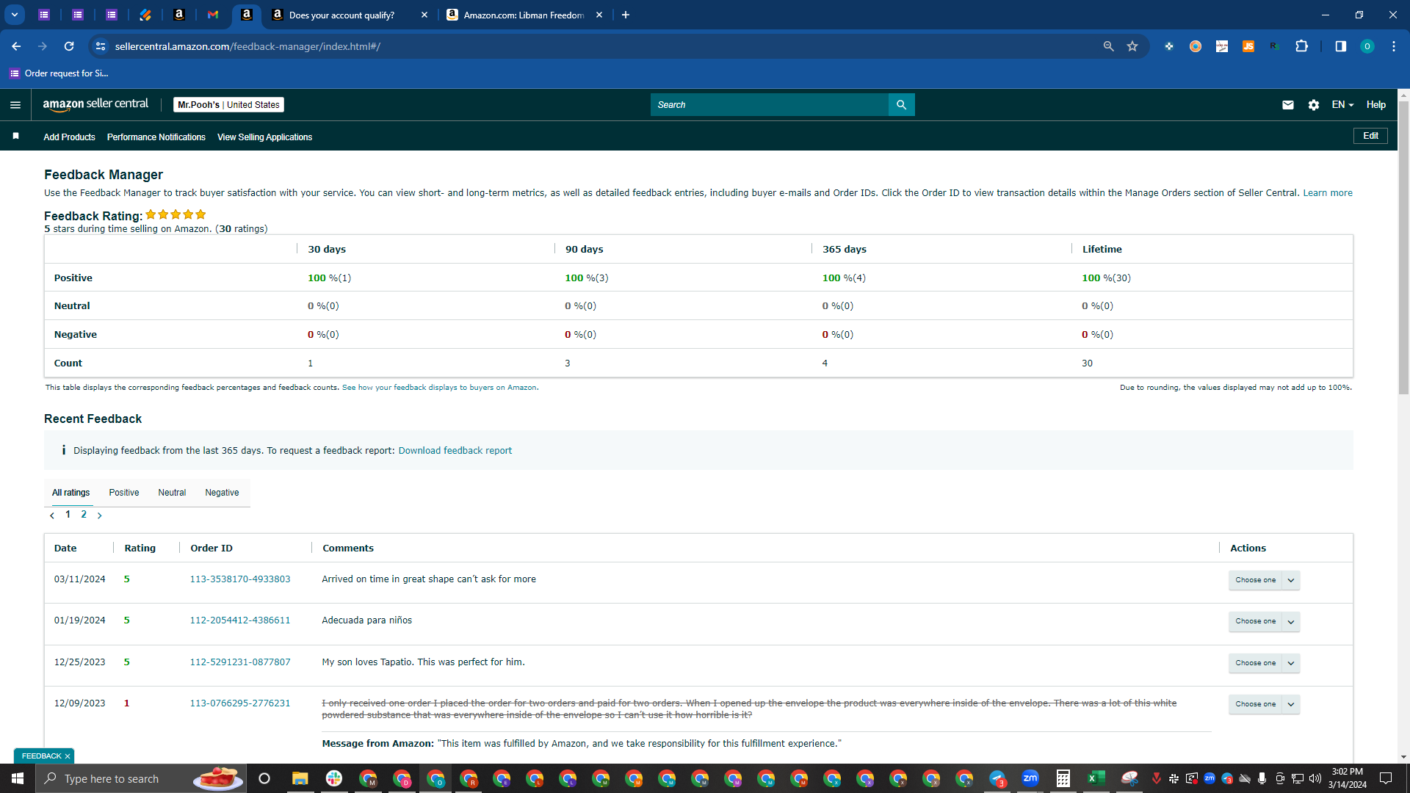The width and height of the screenshot is (1410, 793).
Task: Open the Chrome side panel
Action: coord(1340,46)
